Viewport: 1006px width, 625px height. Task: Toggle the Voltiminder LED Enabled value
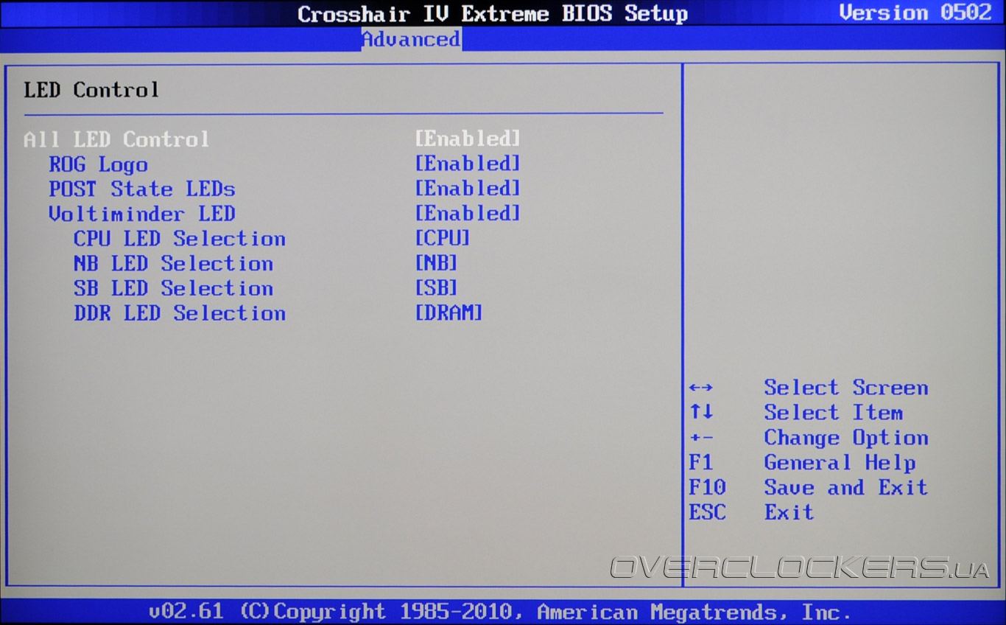tap(468, 214)
